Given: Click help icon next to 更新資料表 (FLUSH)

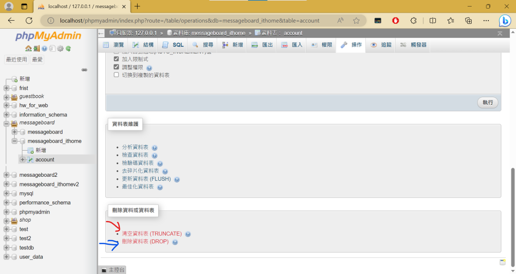Looking at the screenshot, I should pos(177,180).
